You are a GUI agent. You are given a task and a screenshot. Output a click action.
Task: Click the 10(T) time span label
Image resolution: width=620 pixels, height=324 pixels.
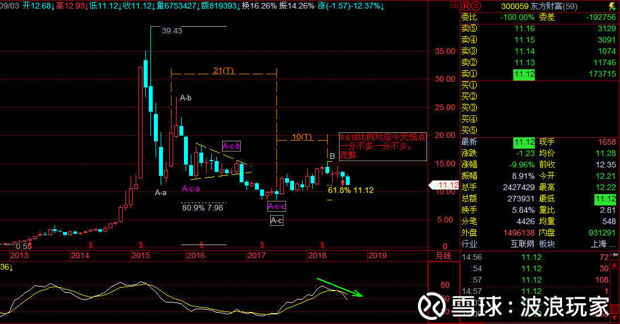(301, 137)
